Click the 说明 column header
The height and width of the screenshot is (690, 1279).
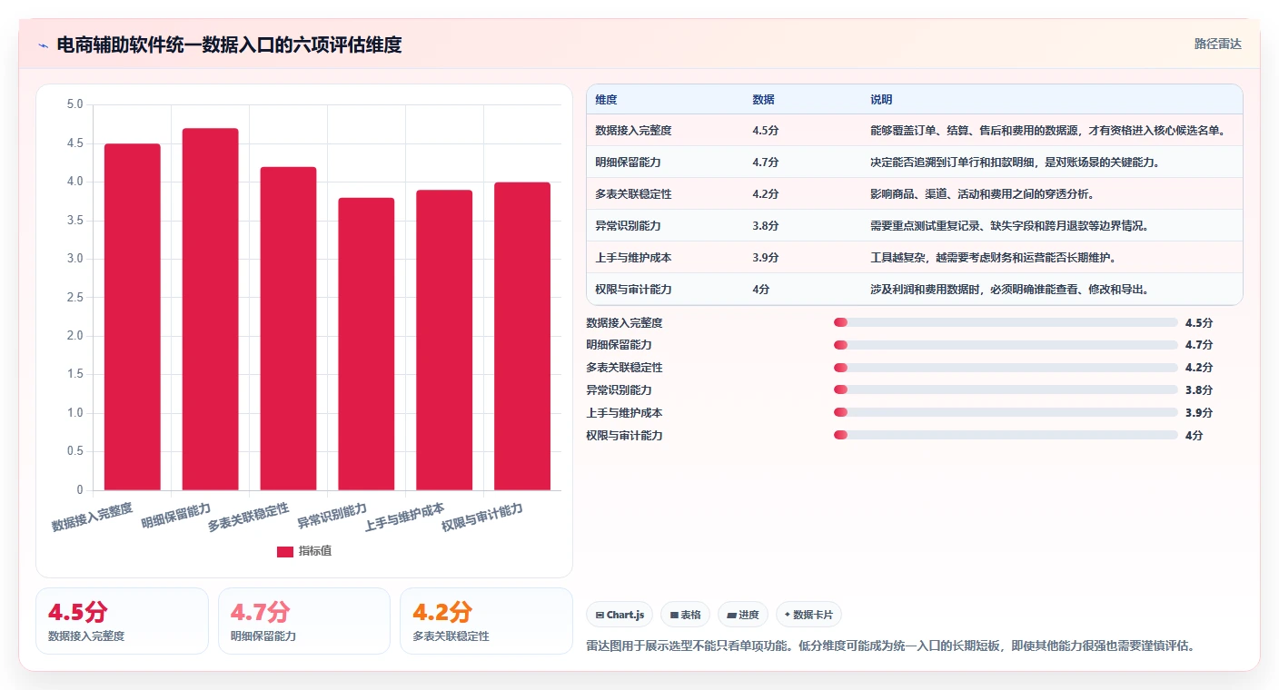(x=881, y=100)
